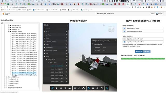The height and width of the screenshot is (93, 166).
Task: Go back in Chrome
Action: 2,7
